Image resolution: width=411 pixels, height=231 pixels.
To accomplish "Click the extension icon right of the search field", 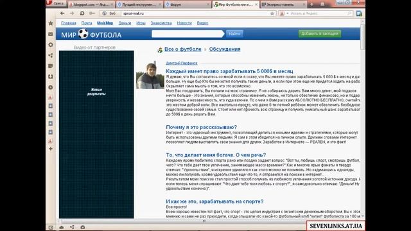I will pyautogui.click(x=359, y=13).
